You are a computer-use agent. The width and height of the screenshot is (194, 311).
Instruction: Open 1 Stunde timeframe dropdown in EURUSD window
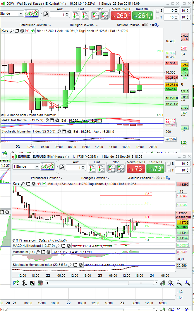pyautogui.click(x=37, y=166)
